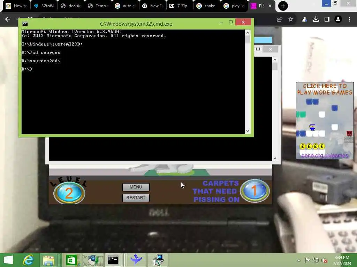Click the game RESTART button
The image size is (357, 267).
tap(136, 198)
